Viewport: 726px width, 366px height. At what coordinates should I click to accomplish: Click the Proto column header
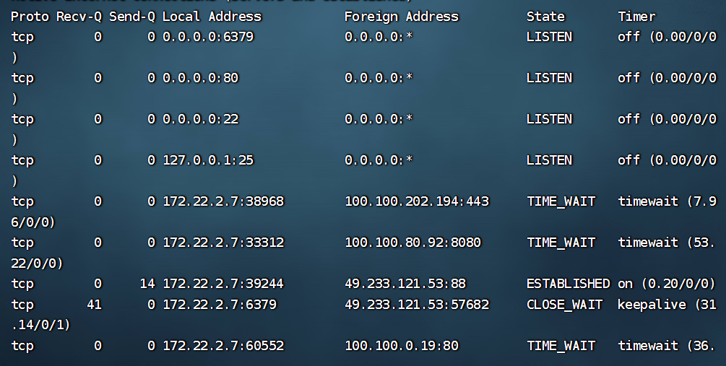(x=30, y=16)
